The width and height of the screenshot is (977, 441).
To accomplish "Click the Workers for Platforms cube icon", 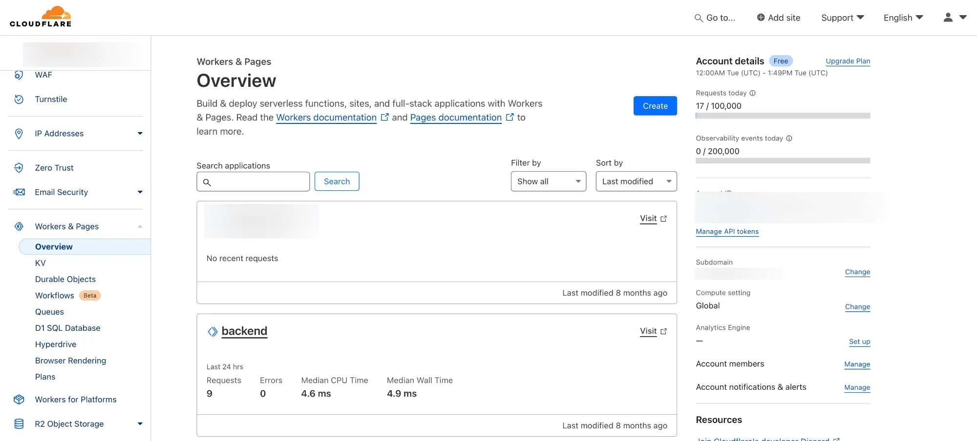I will [19, 400].
